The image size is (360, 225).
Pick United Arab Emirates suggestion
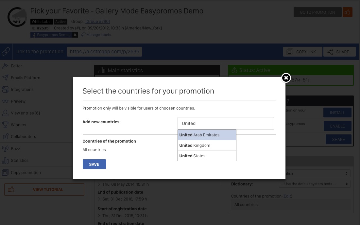click(207, 135)
